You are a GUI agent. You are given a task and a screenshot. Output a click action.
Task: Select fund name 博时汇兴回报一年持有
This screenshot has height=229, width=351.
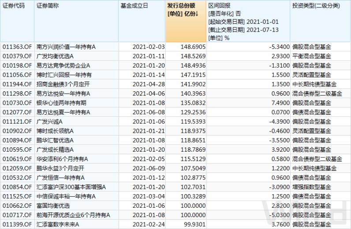click(64, 75)
